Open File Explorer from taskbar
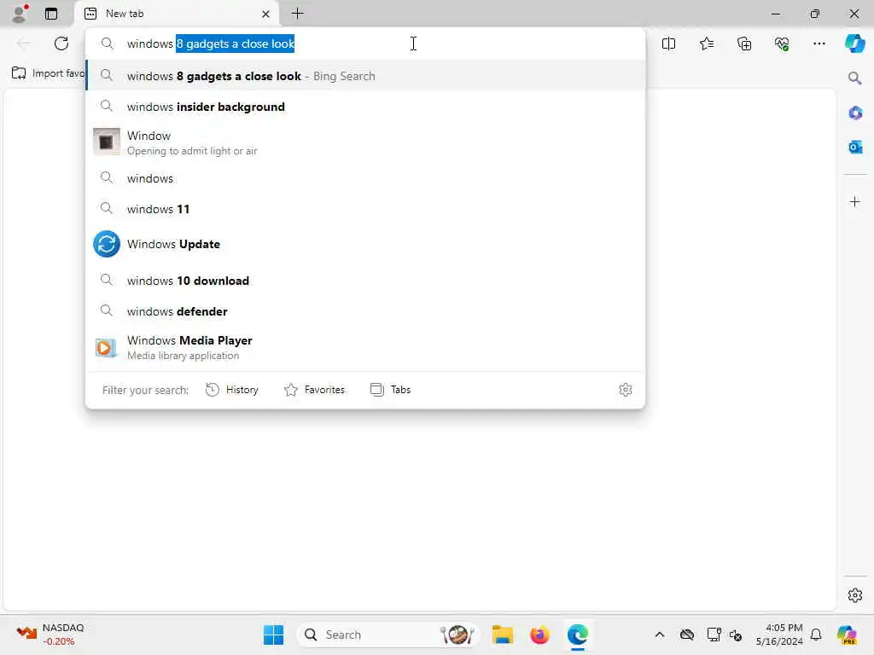874x655 pixels. [503, 635]
